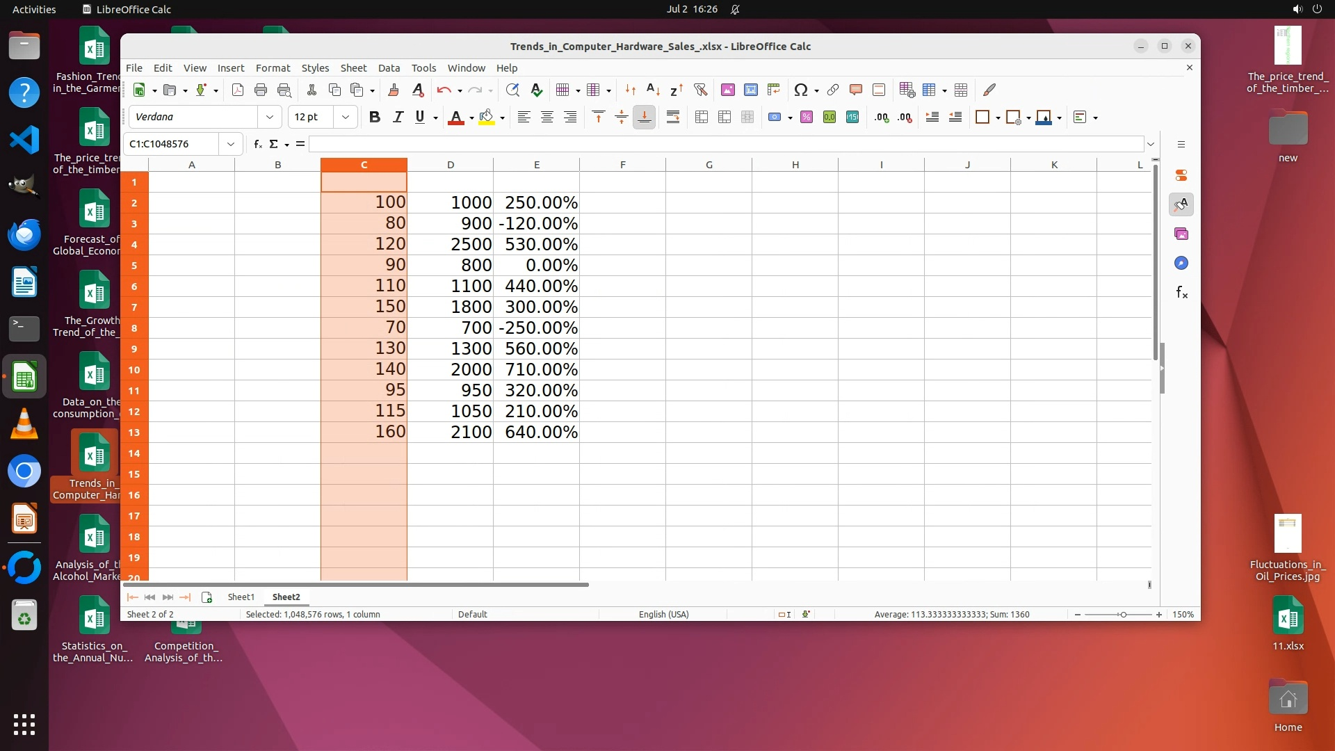Viewport: 1335px width, 751px height.
Task: Click the Export as PDF icon
Action: pos(237,90)
